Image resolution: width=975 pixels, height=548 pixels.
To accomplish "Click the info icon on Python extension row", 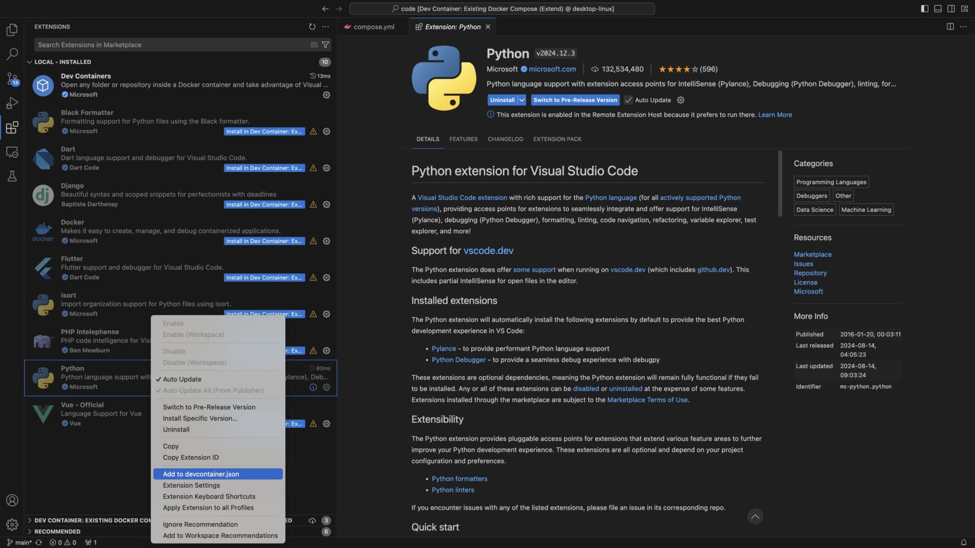I will click(x=313, y=387).
